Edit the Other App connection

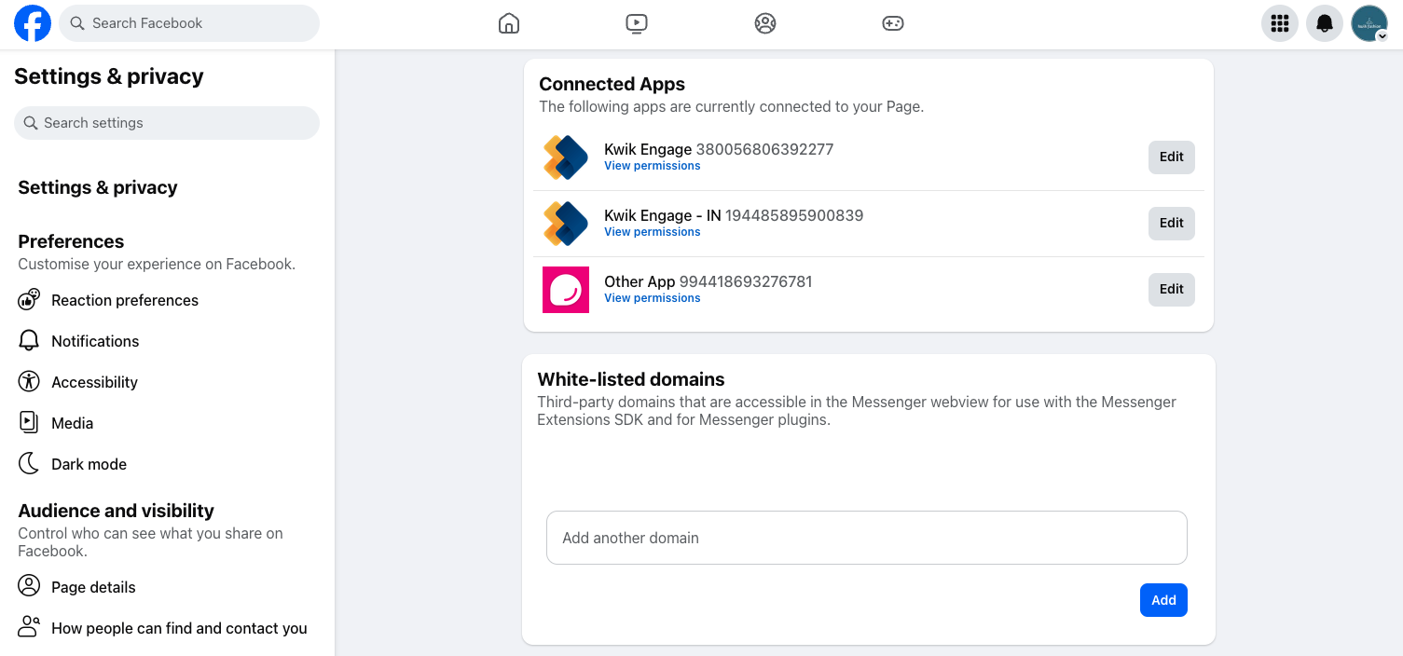coord(1172,289)
